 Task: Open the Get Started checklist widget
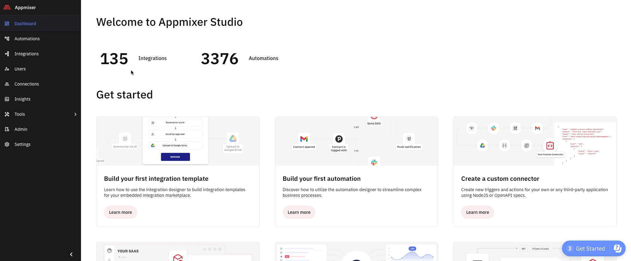(587, 248)
